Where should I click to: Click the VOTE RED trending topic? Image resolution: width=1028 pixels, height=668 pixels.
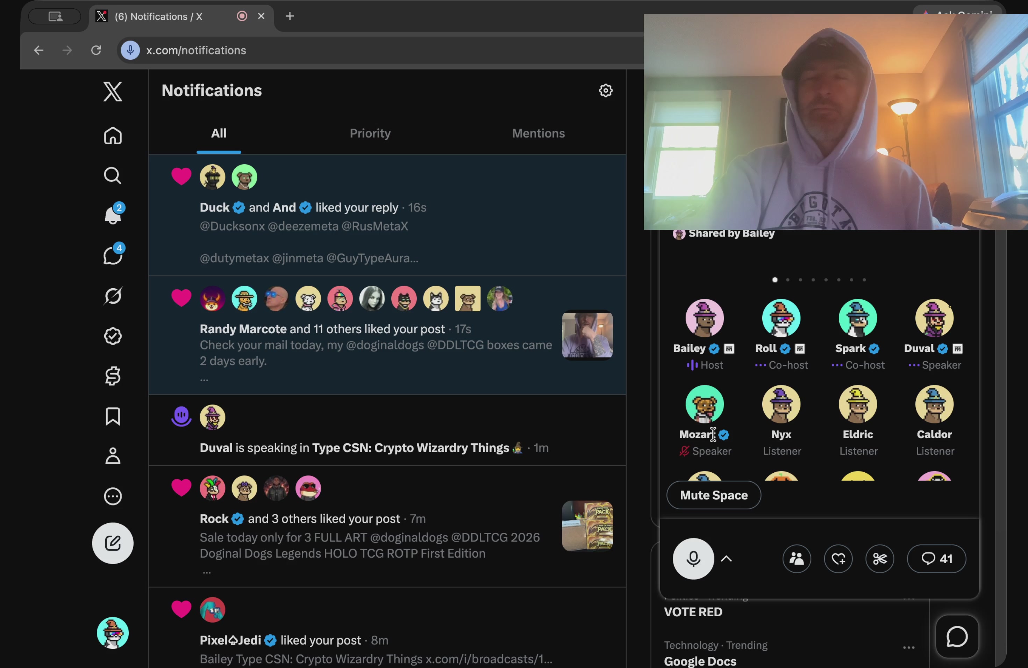click(x=693, y=612)
